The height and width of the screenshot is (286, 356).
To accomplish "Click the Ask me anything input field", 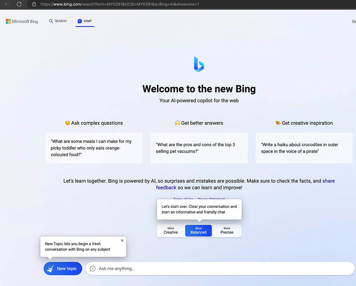I will [208, 269].
